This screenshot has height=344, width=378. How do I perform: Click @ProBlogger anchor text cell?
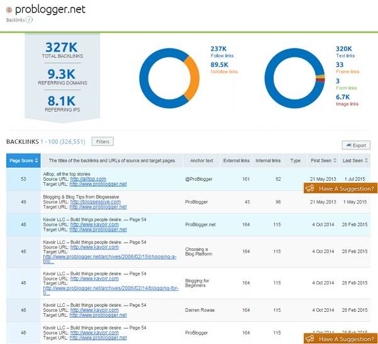pyautogui.click(x=199, y=179)
